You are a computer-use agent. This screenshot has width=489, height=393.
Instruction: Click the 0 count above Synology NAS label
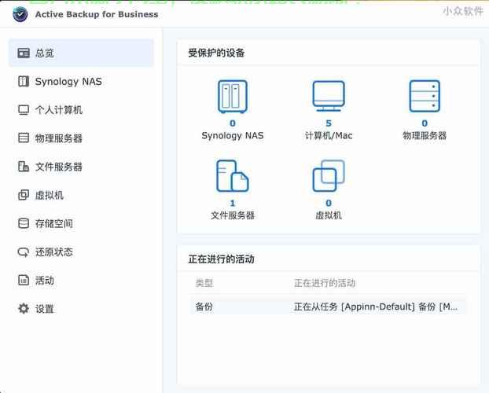click(233, 123)
